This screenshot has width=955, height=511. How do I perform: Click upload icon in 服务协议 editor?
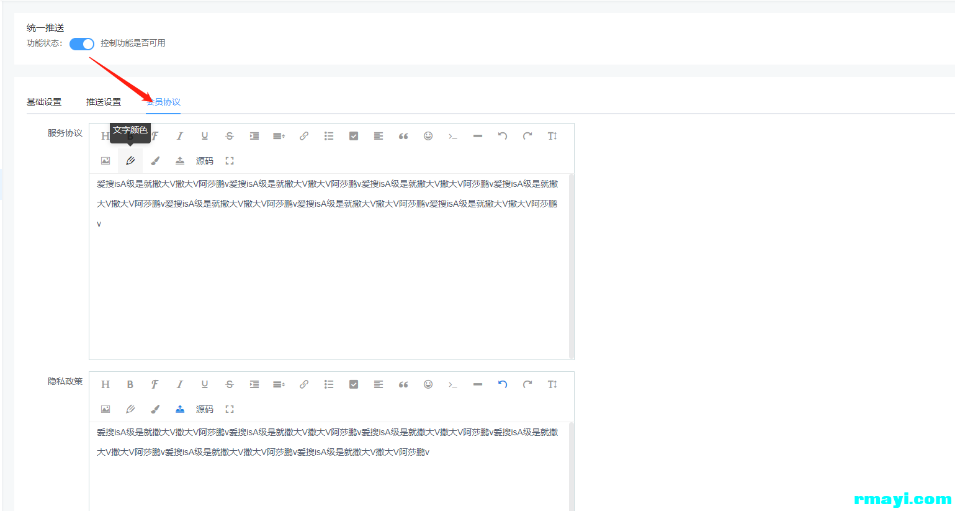point(180,161)
